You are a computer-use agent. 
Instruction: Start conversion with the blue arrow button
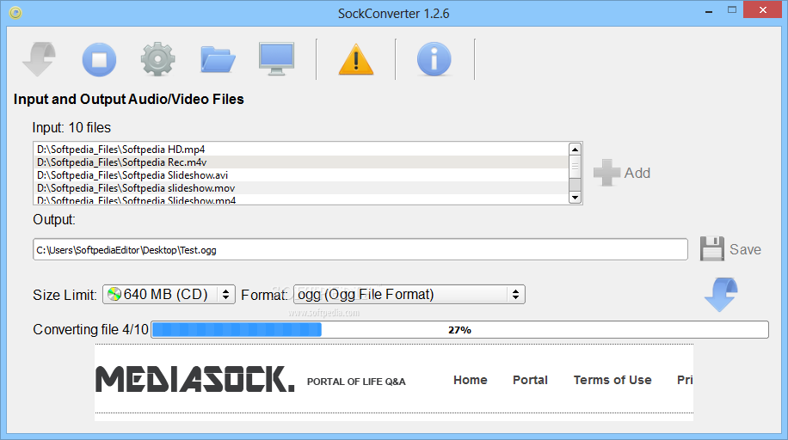(721, 295)
